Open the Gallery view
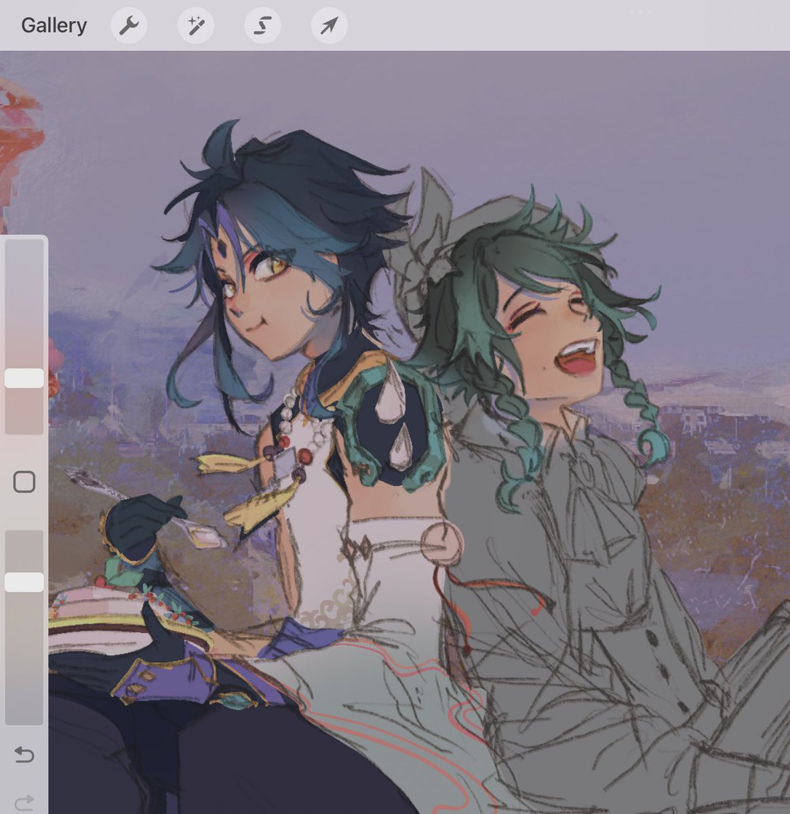 click(x=54, y=26)
